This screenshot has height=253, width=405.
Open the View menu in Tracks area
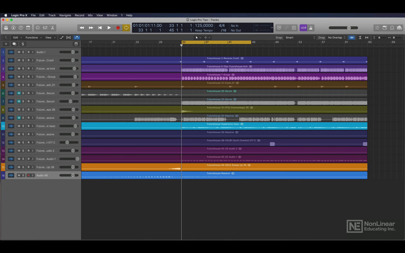[50, 37]
